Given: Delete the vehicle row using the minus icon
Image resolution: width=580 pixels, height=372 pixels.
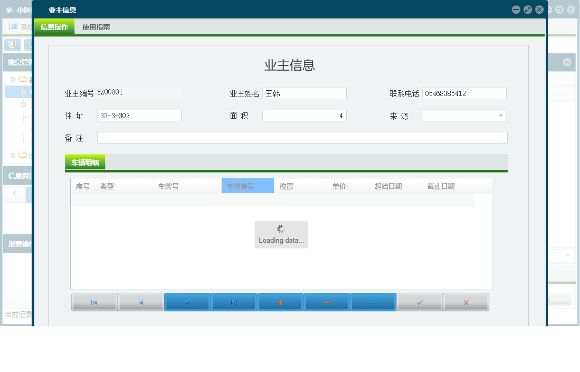Looking at the screenshot, I should point(327,302).
